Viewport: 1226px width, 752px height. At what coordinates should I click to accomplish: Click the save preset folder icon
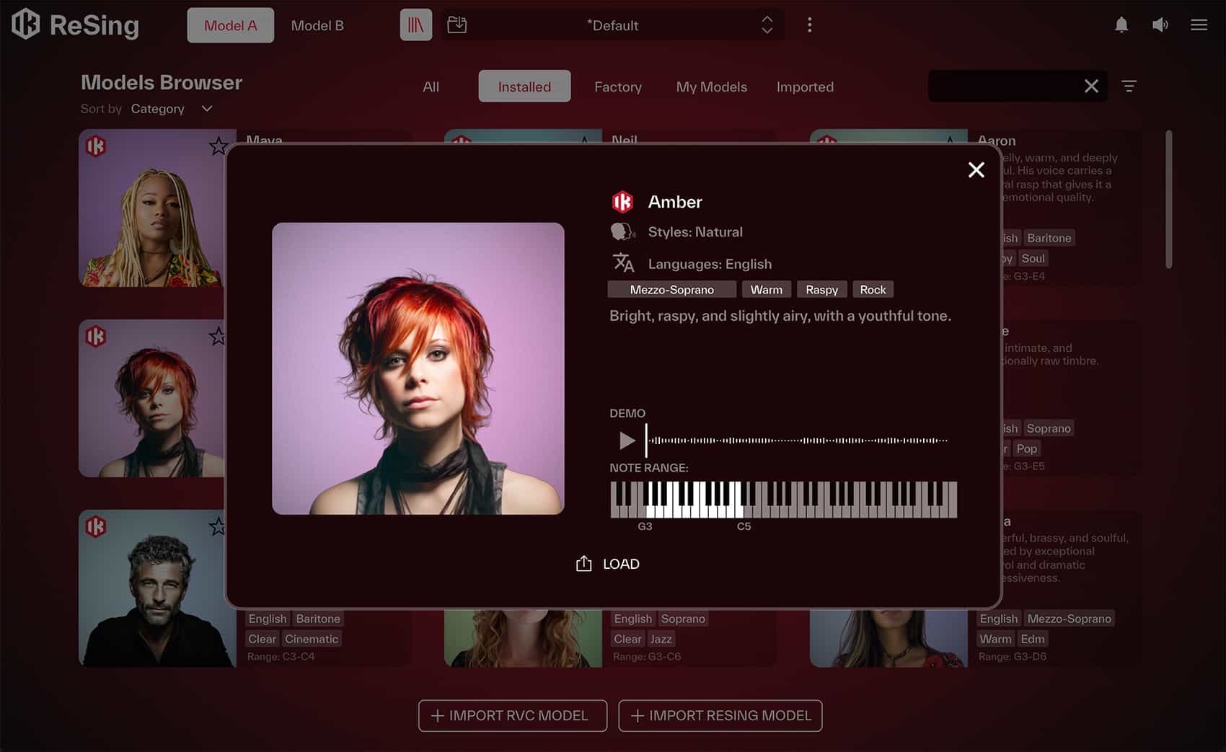tap(457, 25)
